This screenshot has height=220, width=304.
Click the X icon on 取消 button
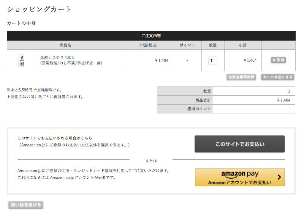274,60
